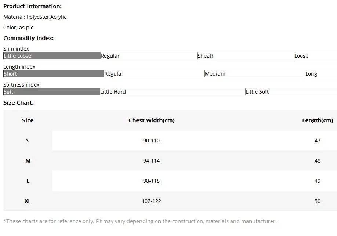The width and height of the screenshot is (337, 236).
Task: Click the 98-118 chest width value
Action: pyautogui.click(x=152, y=181)
